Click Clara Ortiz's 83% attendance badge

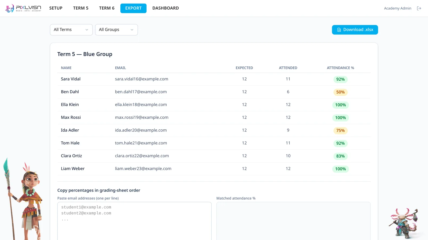341,156
